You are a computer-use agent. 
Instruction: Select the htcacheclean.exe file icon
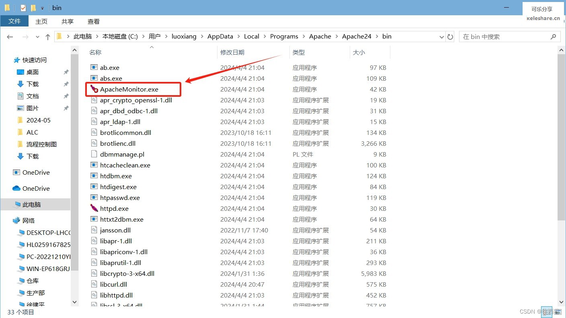[94, 165]
